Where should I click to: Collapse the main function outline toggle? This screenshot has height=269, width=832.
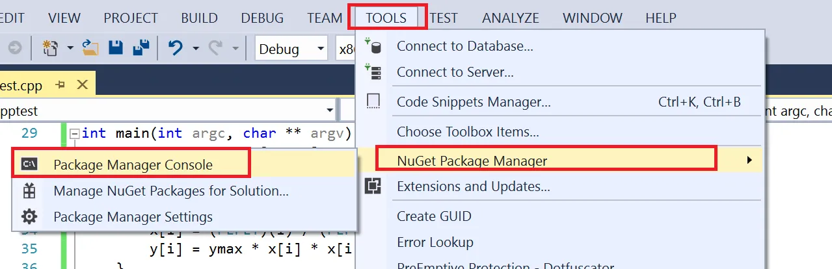click(x=75, y=134)
